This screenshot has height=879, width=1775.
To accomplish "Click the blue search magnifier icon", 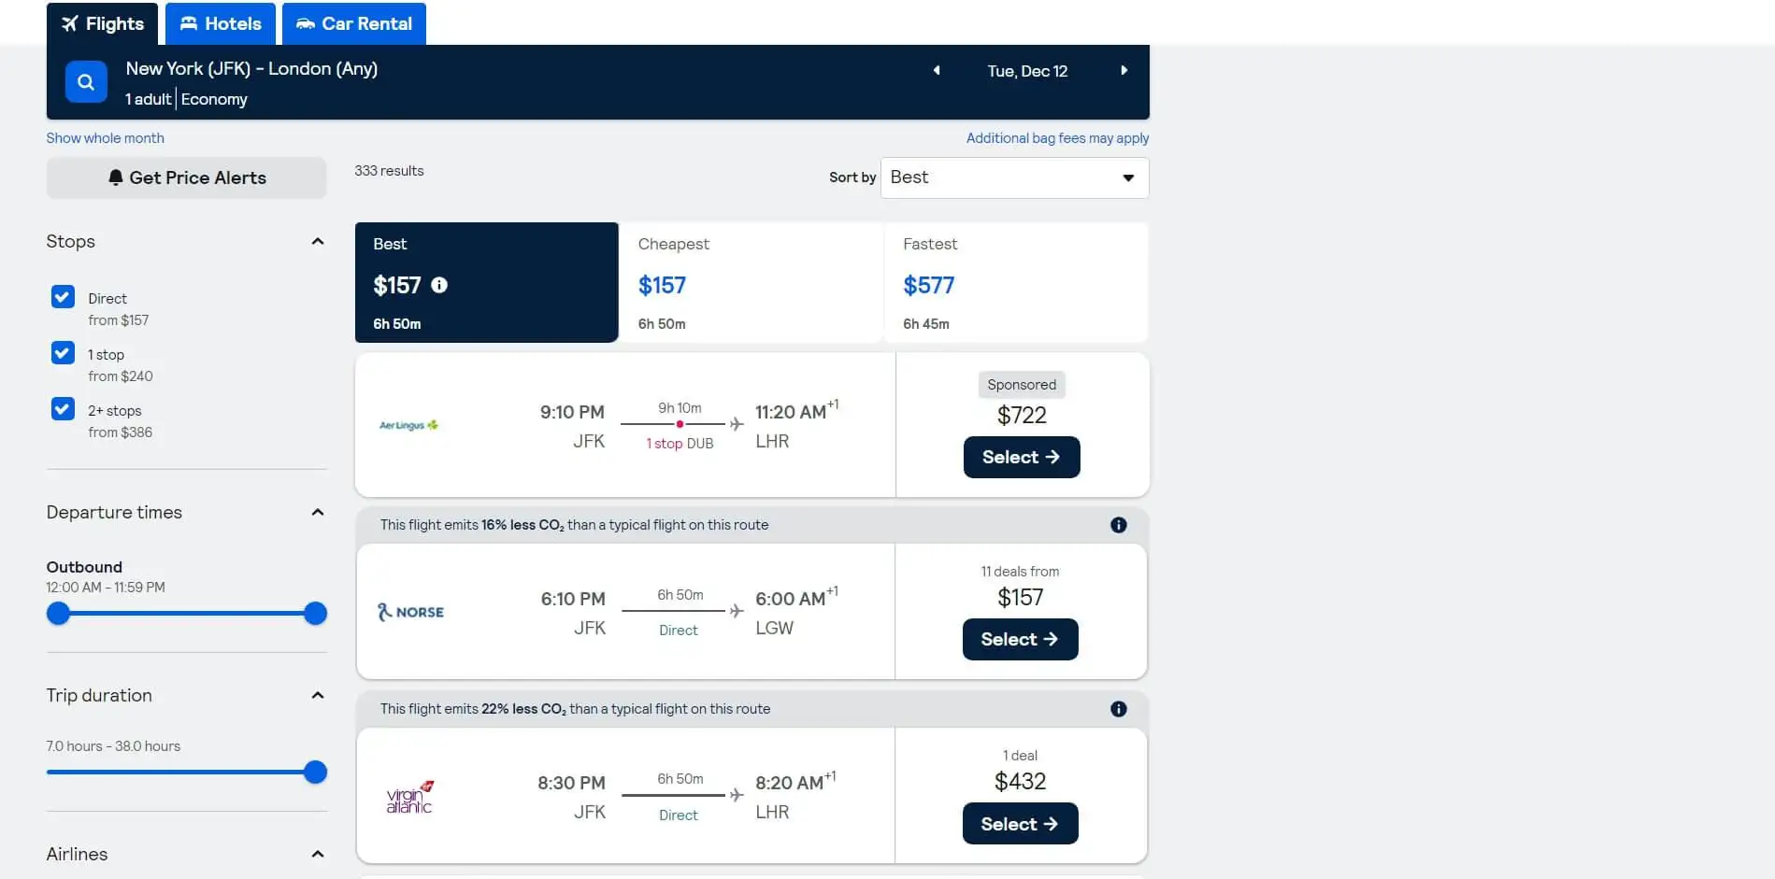I will click(x=85, y=82).
